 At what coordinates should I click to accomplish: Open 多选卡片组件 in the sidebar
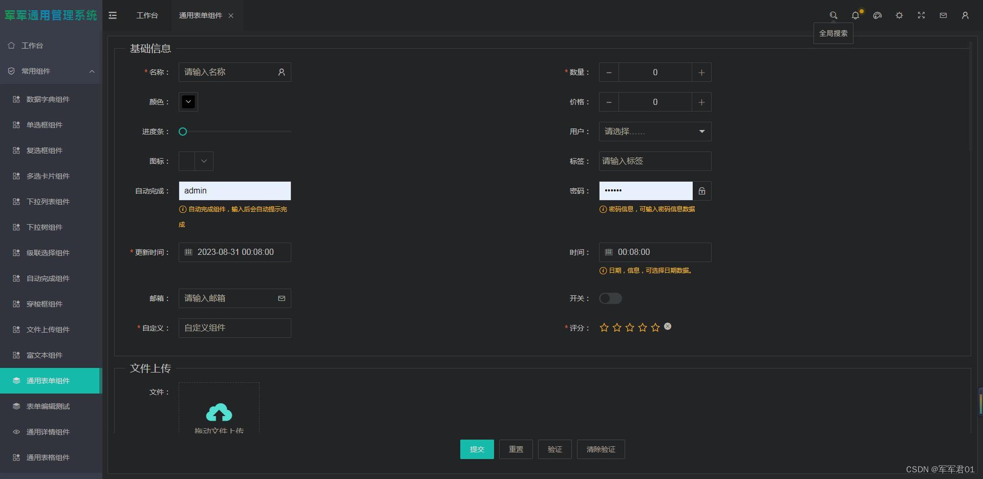point(51,176)
